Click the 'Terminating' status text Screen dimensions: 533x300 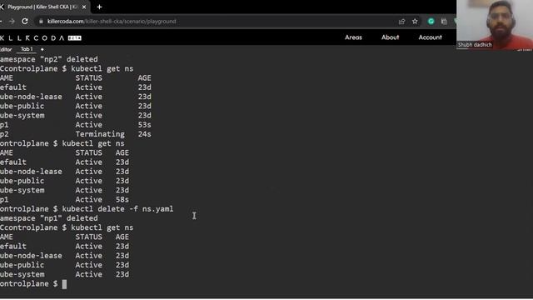click(100, 134)
